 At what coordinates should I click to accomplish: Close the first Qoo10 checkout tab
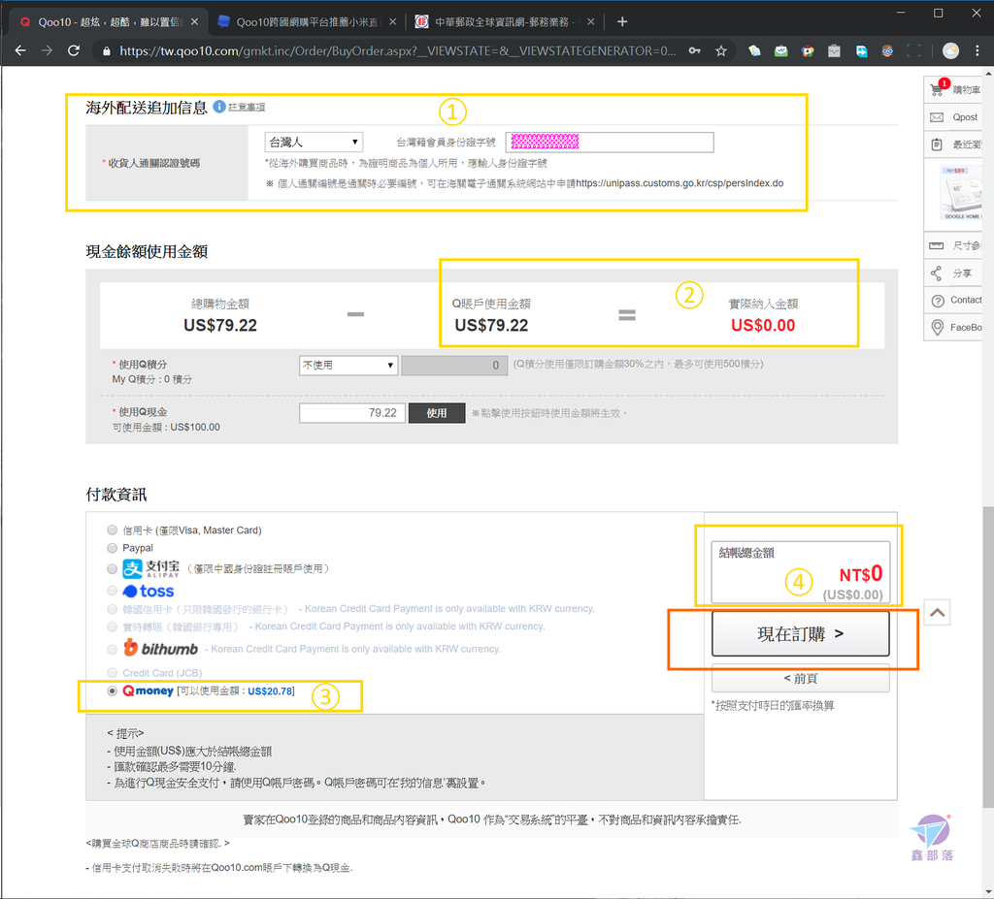pyautogui.click(x=194, y=21)
